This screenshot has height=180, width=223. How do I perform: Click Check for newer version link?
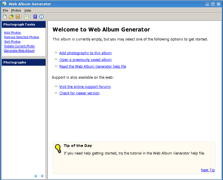[79, 93]
